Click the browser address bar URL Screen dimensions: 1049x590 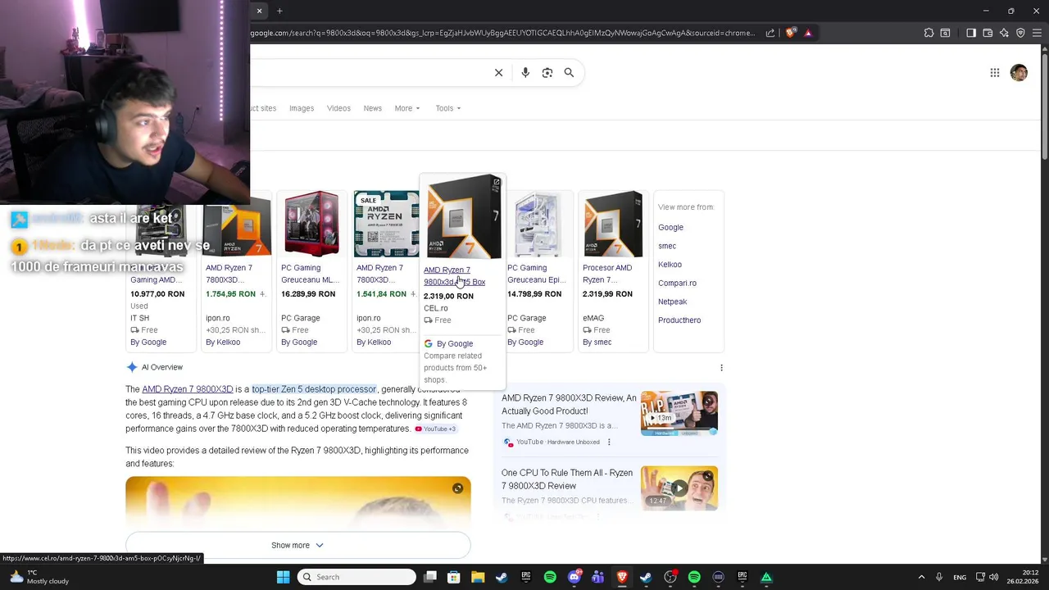(x=502, y=33)
